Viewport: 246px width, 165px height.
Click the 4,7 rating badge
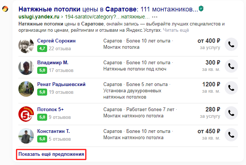coord(42,48)
